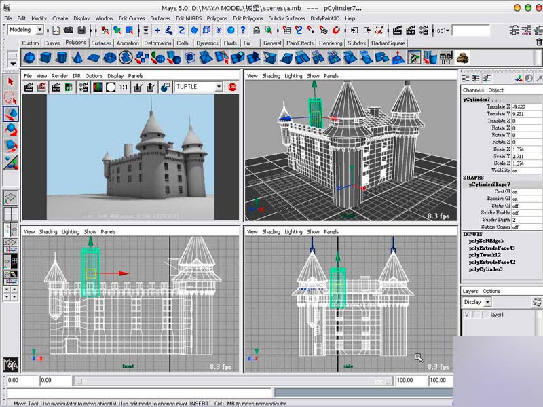This screenshot has width=543, height=407.
Task: Click the pCylinderShape7 shape name
Action: click(489, 185)
